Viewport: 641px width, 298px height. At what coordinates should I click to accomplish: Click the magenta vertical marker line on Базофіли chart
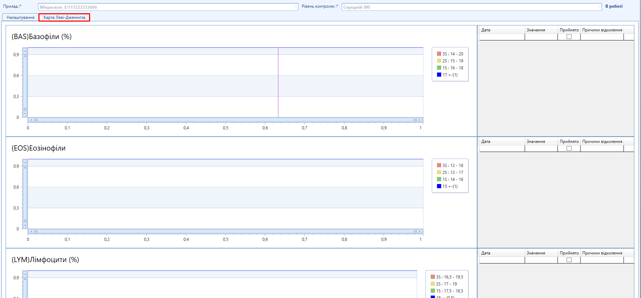[278, 83]
